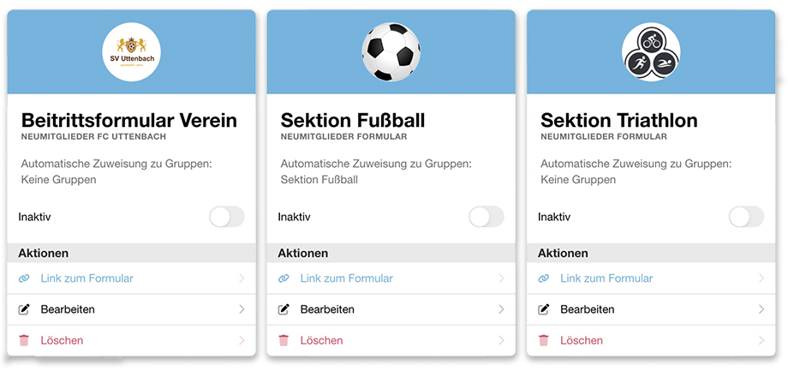The image size is (788, 371).
Task: Click chevron beside Link zum Formular in Triathlon
Action: (x=761, y=278)
